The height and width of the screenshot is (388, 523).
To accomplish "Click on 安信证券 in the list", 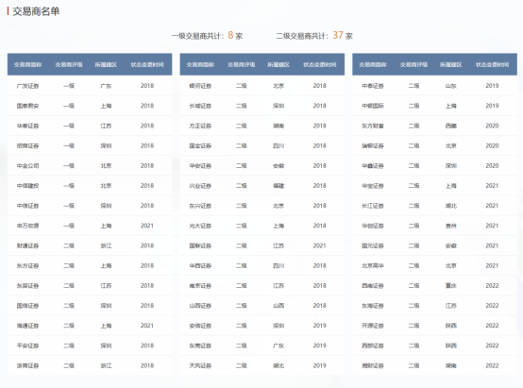I will tap(200, 326).
